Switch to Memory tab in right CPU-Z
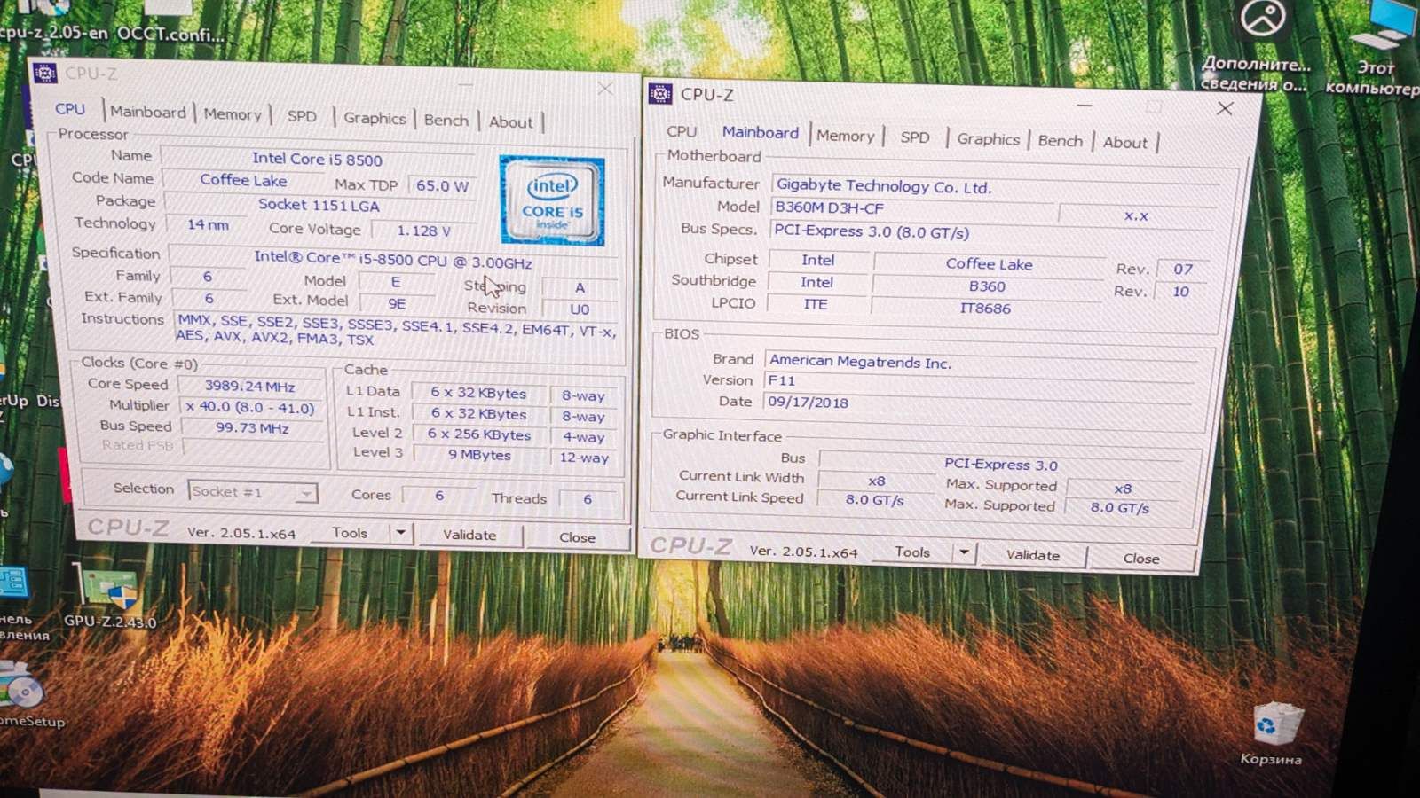Image resolution: width=1420 pixels, height=798 pixels. click(x=845, y=136)
